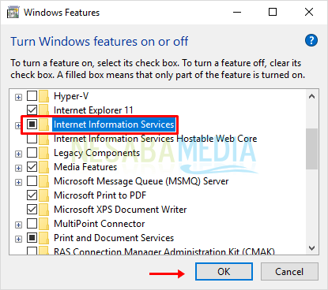Click the feature list scrollbar thumb

(x=312, y=149)
